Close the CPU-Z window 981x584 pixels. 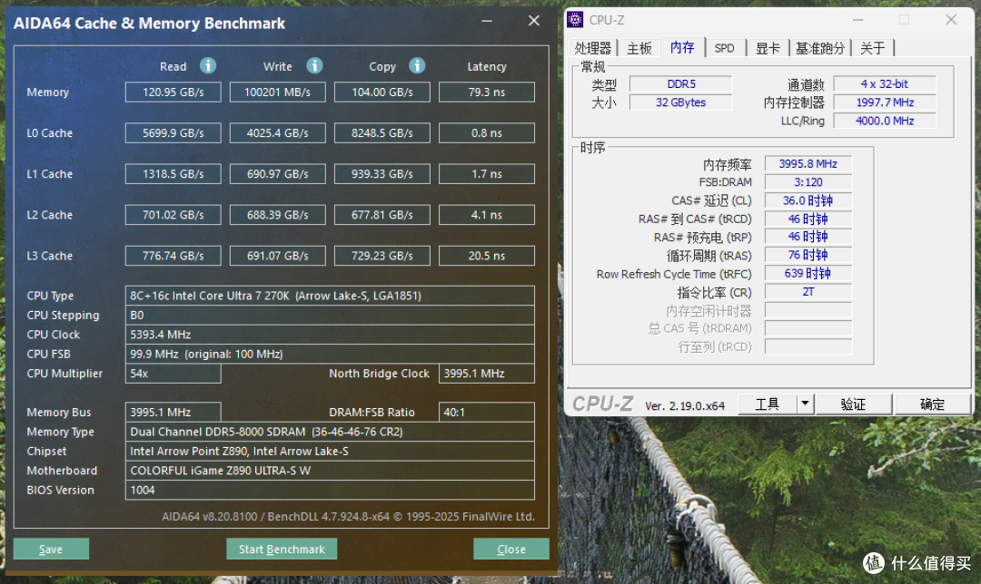pos(951,20)
